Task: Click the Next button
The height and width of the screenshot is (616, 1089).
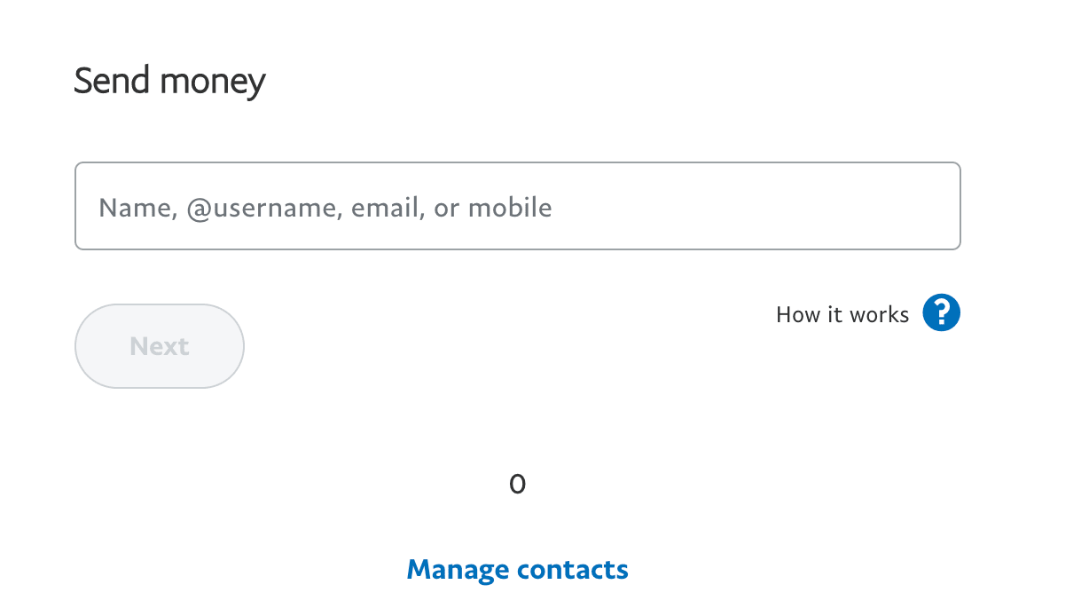Action: click(x=160, y=346)
